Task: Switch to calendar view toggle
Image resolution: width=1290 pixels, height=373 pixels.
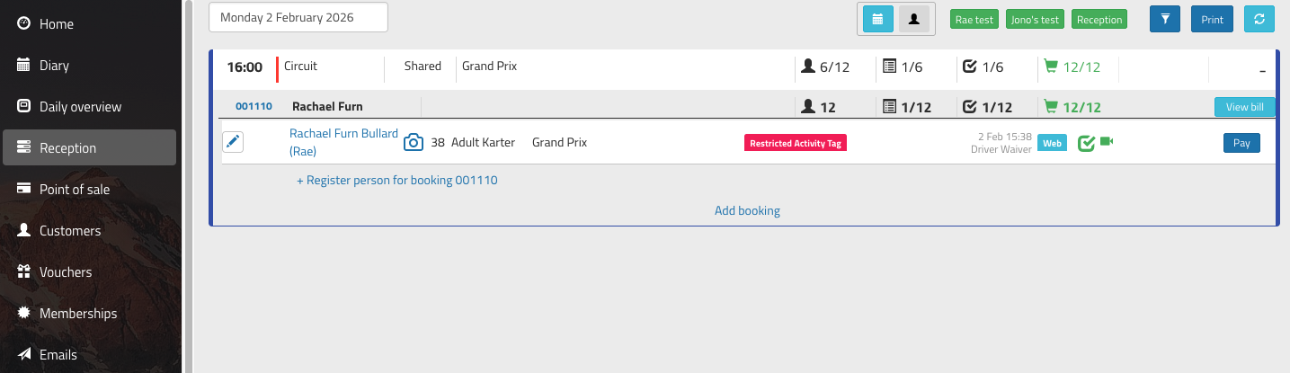Action: [x=877, y=19]
